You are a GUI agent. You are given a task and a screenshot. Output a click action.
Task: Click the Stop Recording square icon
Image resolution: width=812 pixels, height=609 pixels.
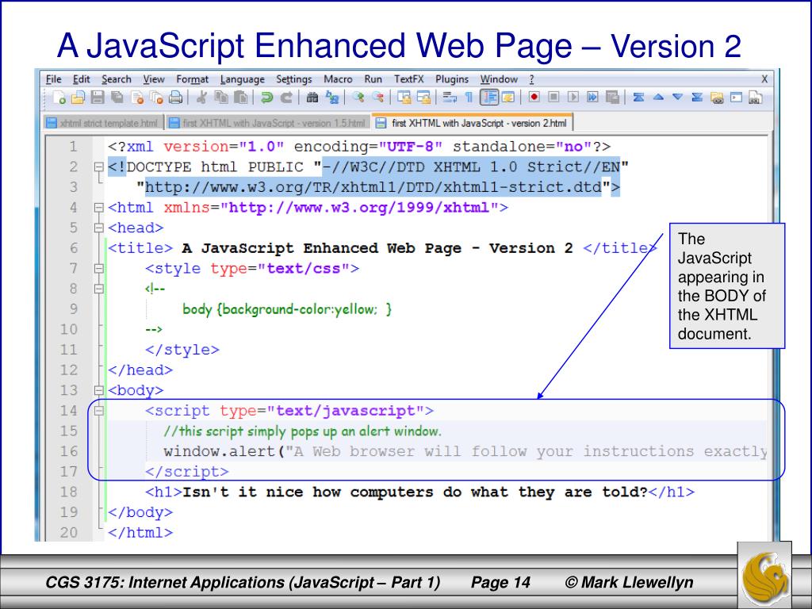tap(553, 97)
